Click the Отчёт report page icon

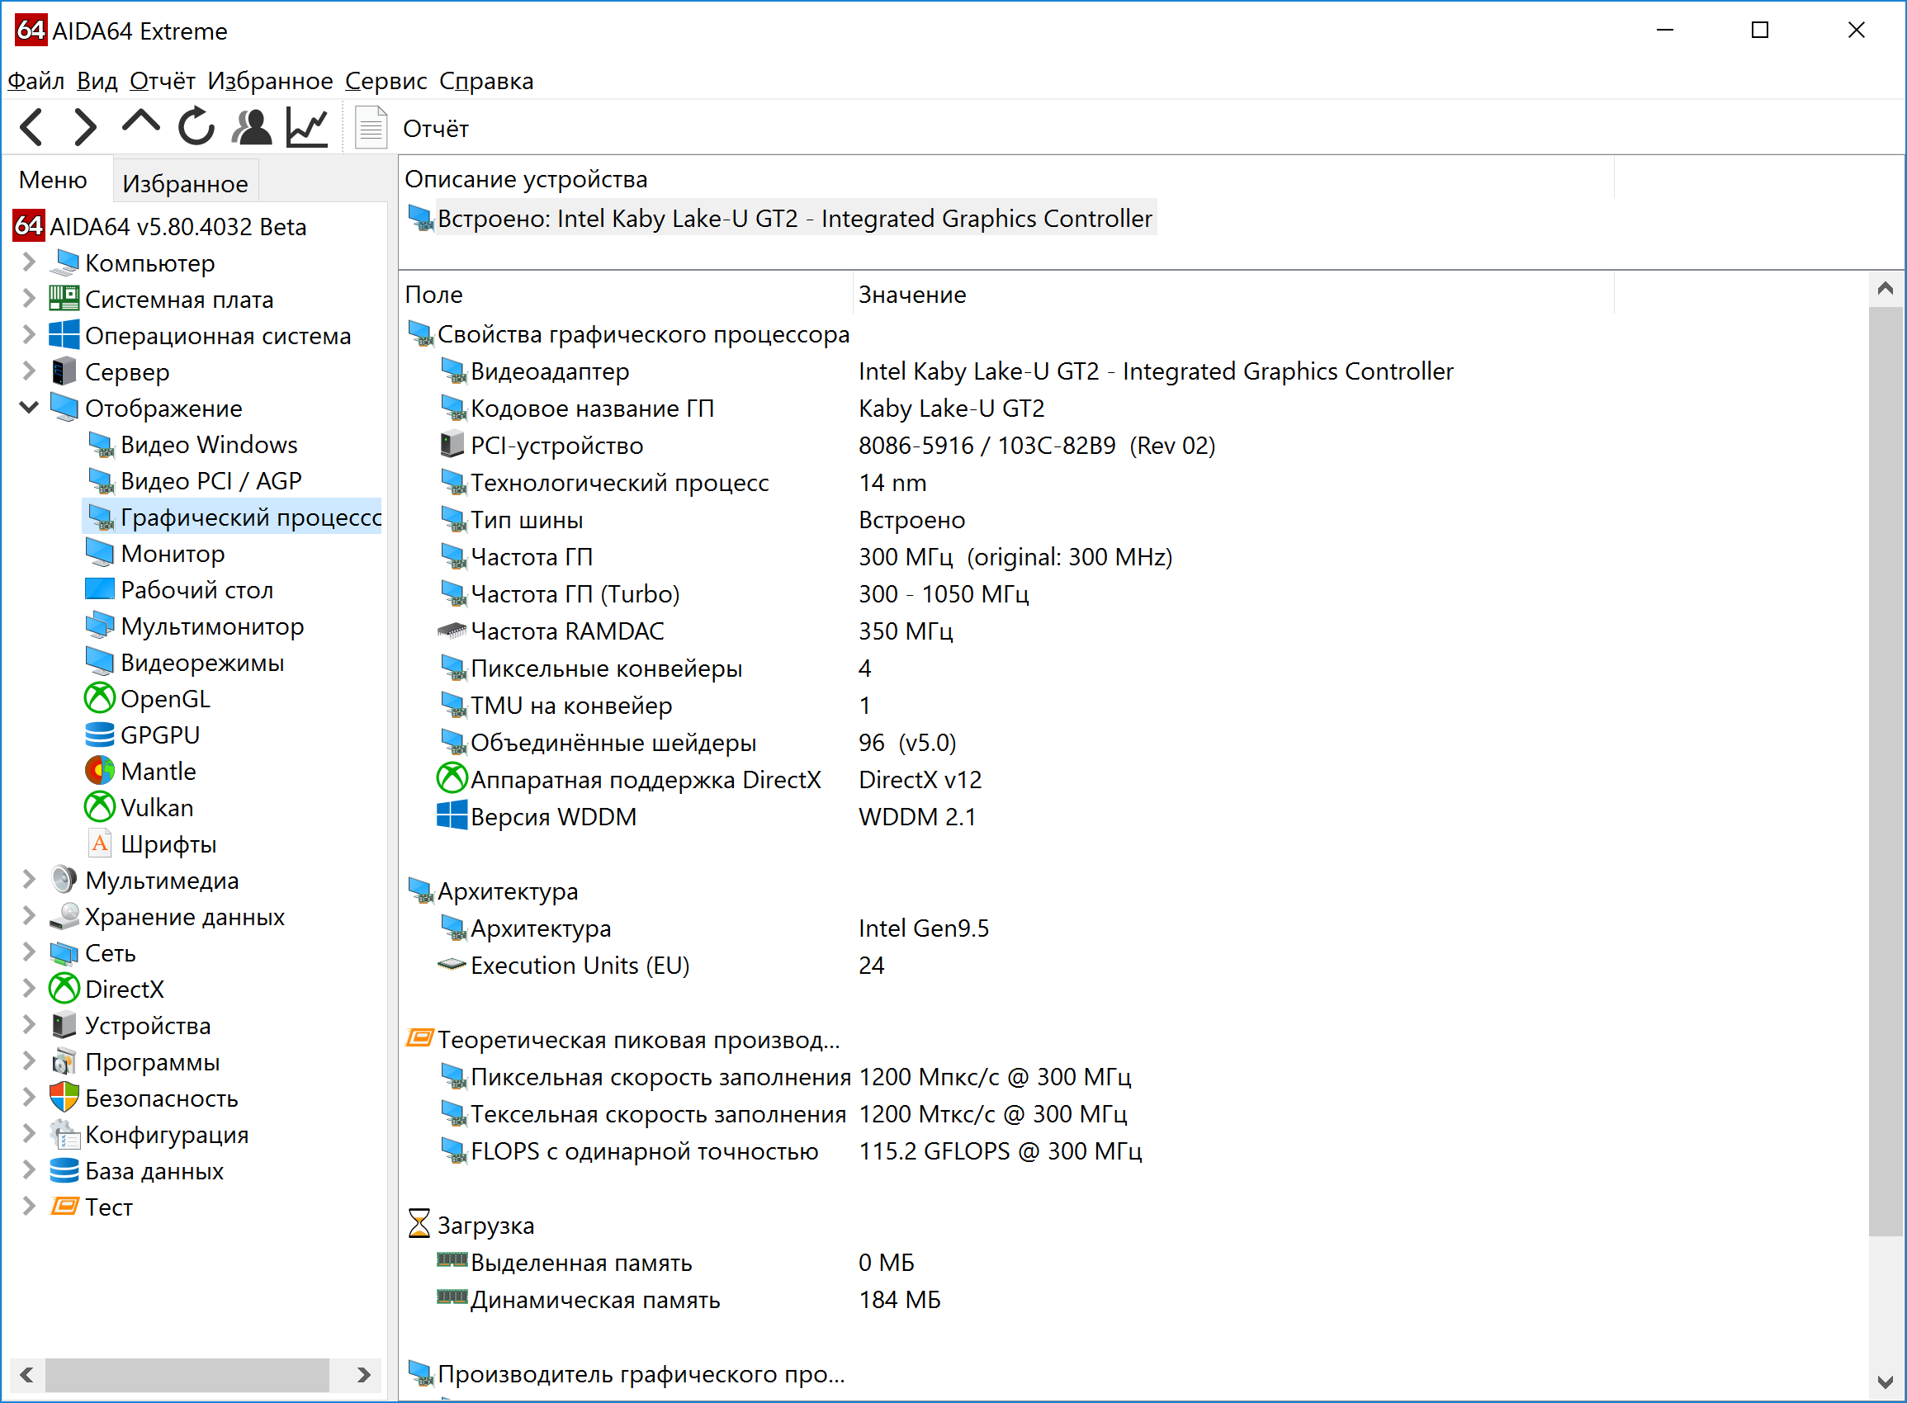(371, 127)
